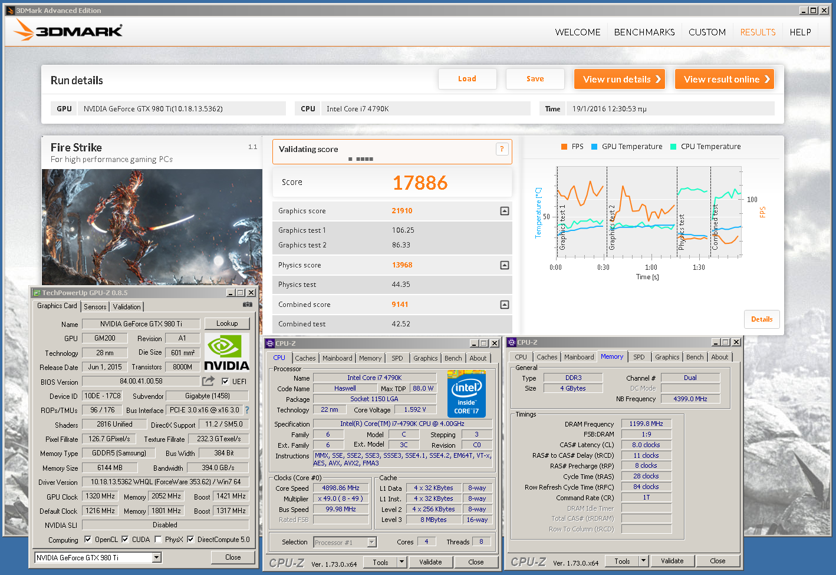Click the GPU-Z screenshot camera icon
Screen dimensions: 836x575
tap(248, 305)
